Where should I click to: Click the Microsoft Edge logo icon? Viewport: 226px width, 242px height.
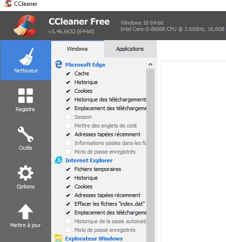tap(58, 64)
